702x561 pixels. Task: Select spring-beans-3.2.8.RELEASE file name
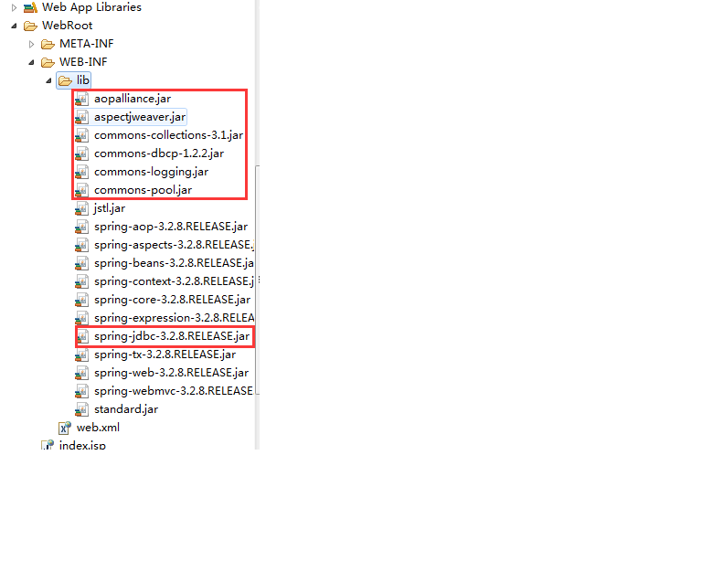175,263
